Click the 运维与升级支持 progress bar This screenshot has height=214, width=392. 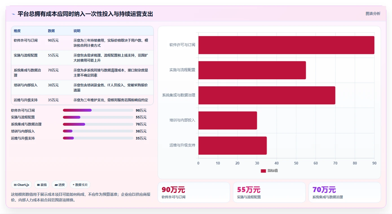click(98, 138)
